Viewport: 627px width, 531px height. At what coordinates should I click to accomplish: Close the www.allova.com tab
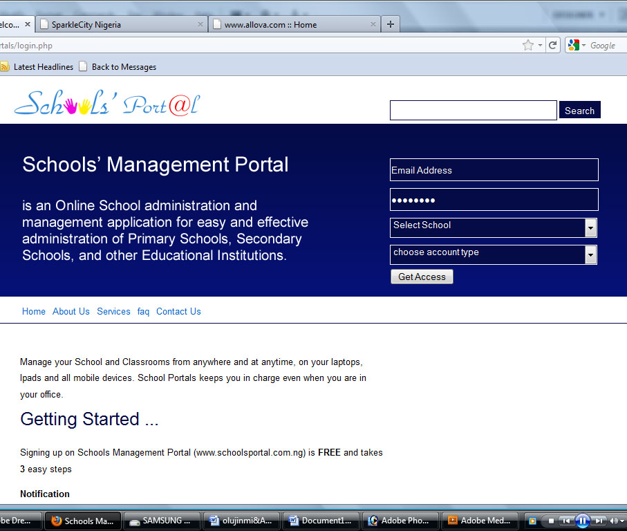[373, 24]
